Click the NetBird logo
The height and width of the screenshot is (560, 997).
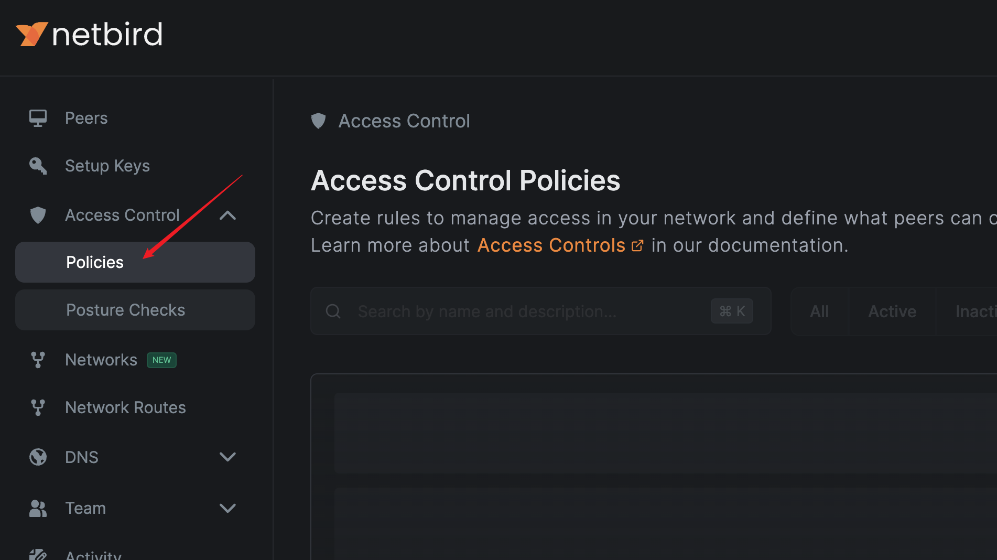(x=89, y=35)
